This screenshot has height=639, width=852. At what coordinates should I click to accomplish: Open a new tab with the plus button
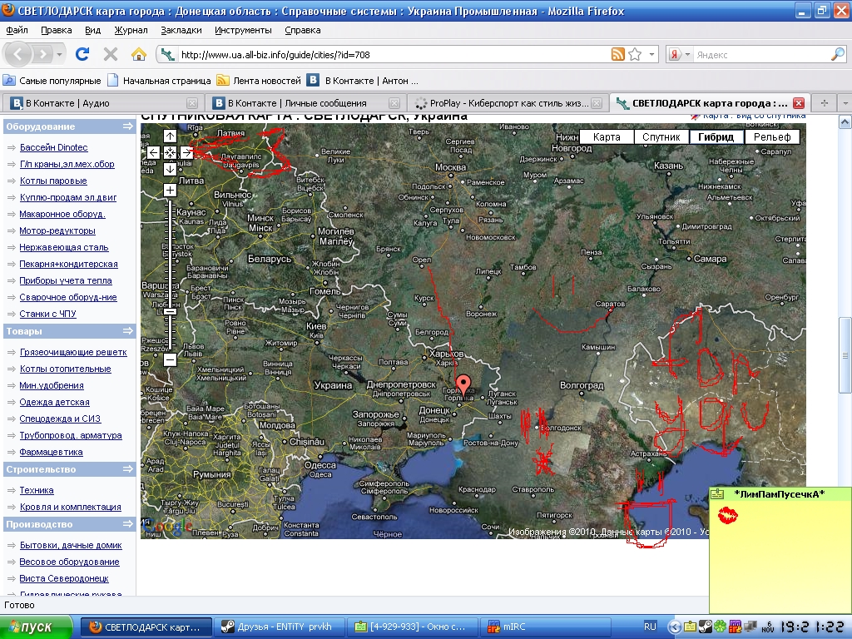[x=825, y=102]
